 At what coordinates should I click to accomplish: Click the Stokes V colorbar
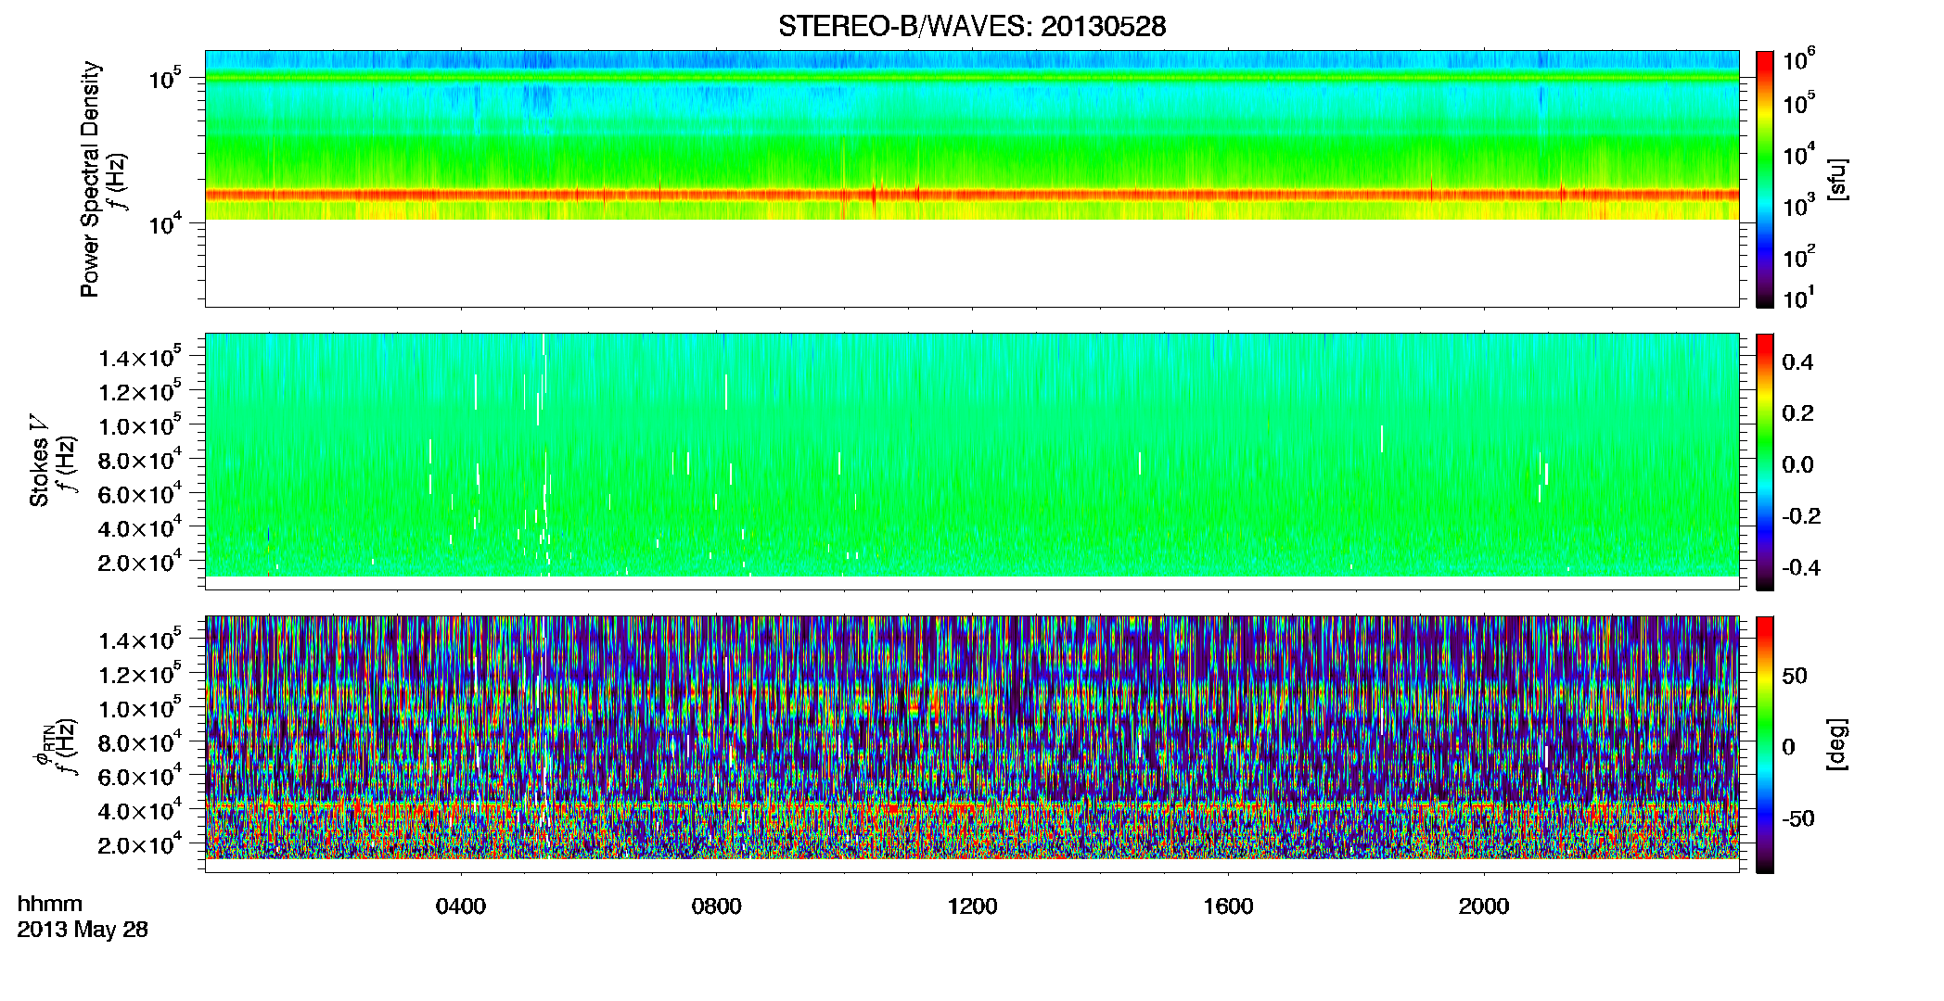click(x=1765, y=462)
